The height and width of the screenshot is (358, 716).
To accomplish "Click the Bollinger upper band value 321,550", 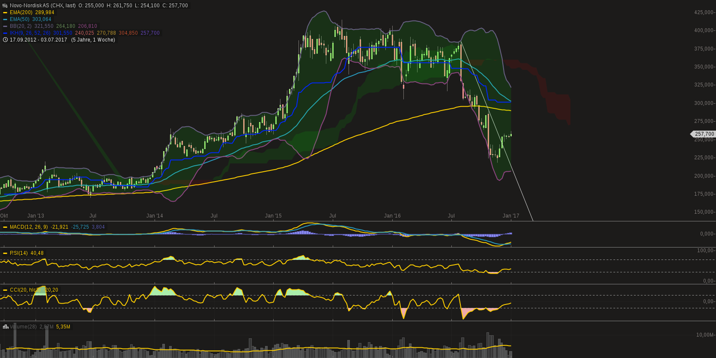I will click(44, 26).
